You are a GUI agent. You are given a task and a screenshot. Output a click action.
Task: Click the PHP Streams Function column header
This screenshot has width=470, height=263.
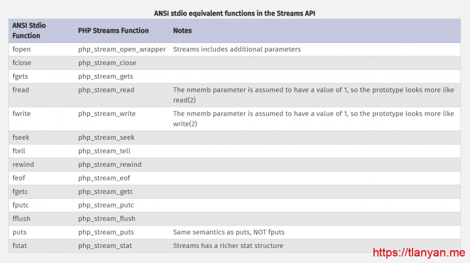(x=113, y=31)
